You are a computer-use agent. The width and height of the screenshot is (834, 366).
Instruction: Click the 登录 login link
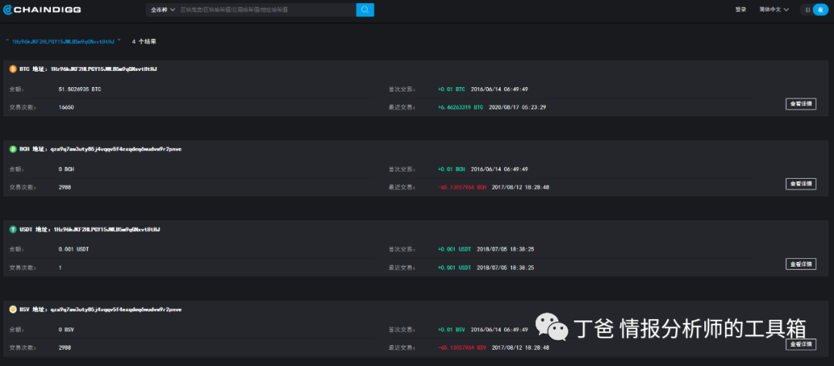click(741, 9)
